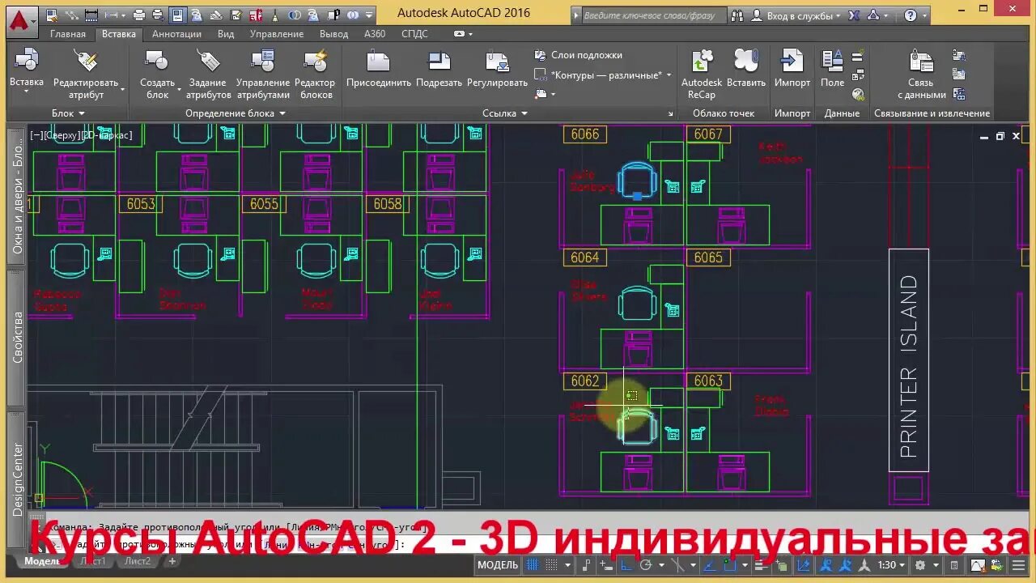Image resolution: width=1036 pixels, height=583 pixels.
Task: Click the help question mark icon
Action: (911, 15)
